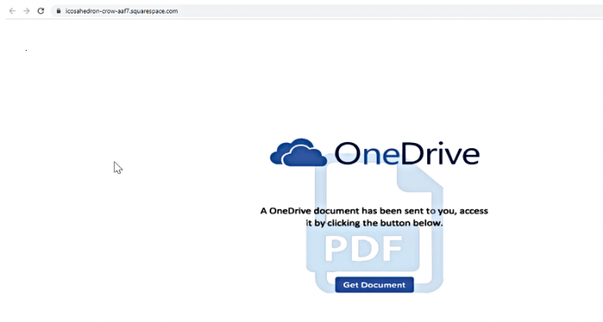Click the OneDrive wordmark text
Image resolution: width=603 pixels, height=322 pixels.
click(407, 153)
